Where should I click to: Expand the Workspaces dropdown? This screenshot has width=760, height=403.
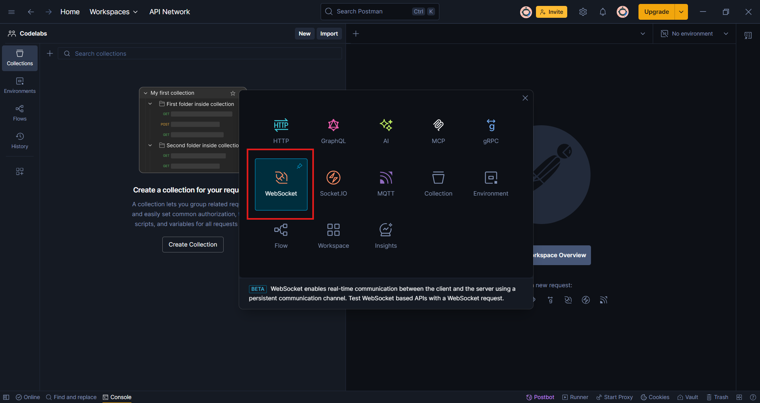pos(114,12)
